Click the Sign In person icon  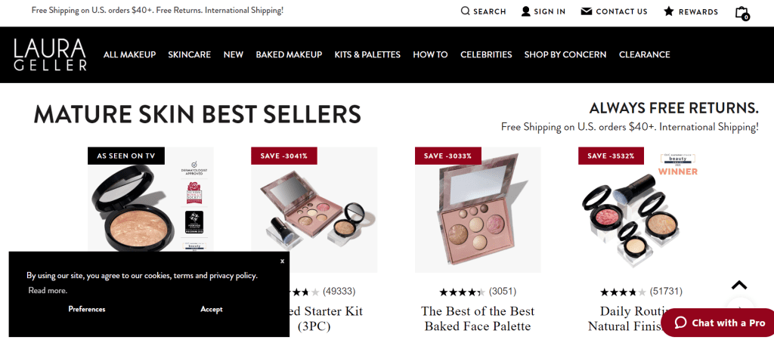pos(526,11)
